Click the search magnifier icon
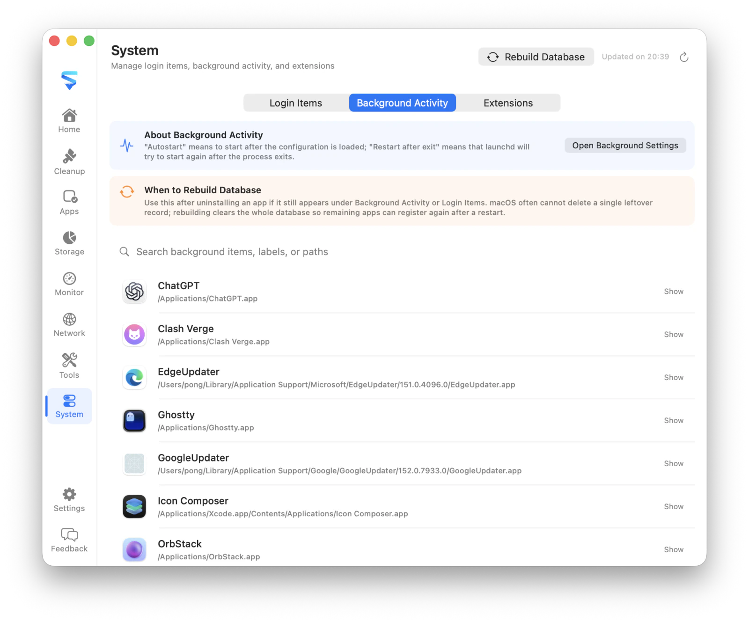 [x=124, y=252]
